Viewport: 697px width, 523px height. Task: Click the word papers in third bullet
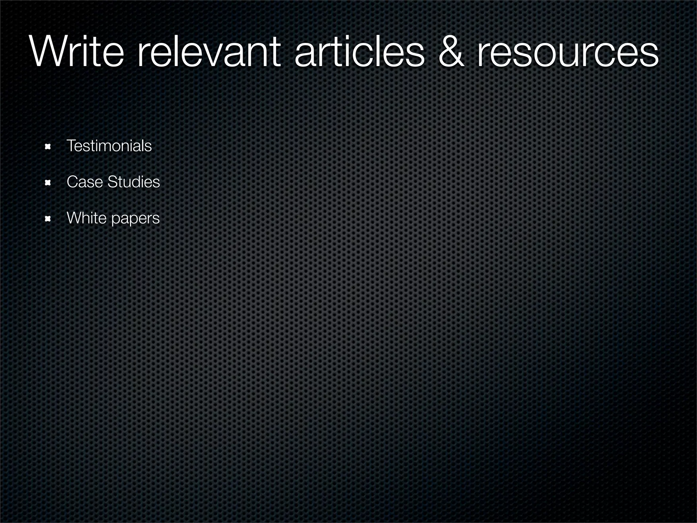tap(135, 219)
